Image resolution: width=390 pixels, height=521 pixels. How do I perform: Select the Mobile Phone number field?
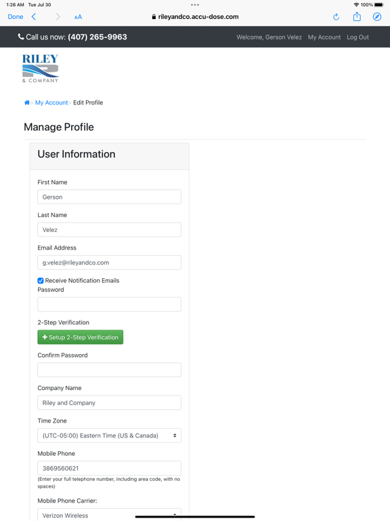point(110,468)
